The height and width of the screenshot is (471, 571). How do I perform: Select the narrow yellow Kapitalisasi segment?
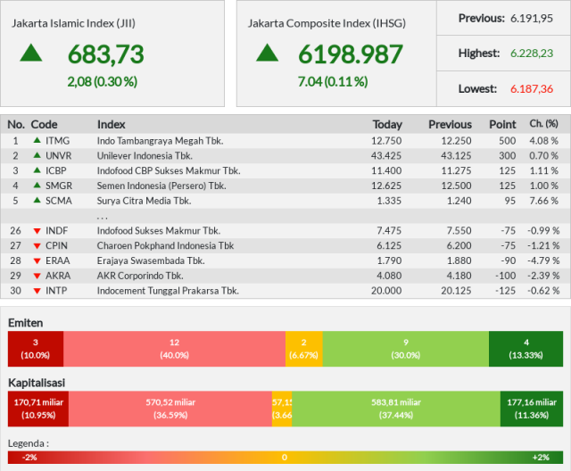282,409
